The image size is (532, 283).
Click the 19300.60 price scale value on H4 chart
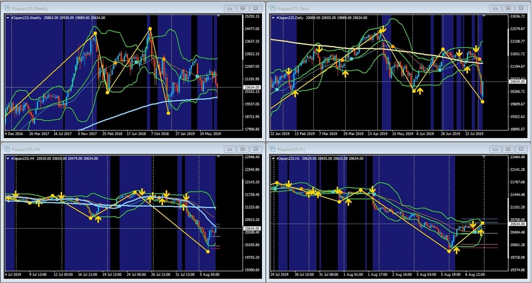coord(252,270)
